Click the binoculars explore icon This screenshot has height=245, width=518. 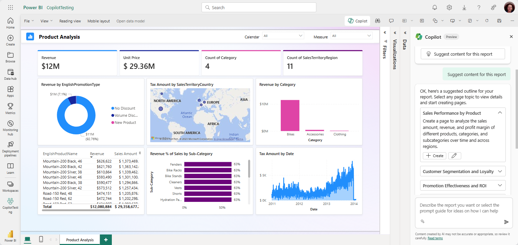point(377,21)
